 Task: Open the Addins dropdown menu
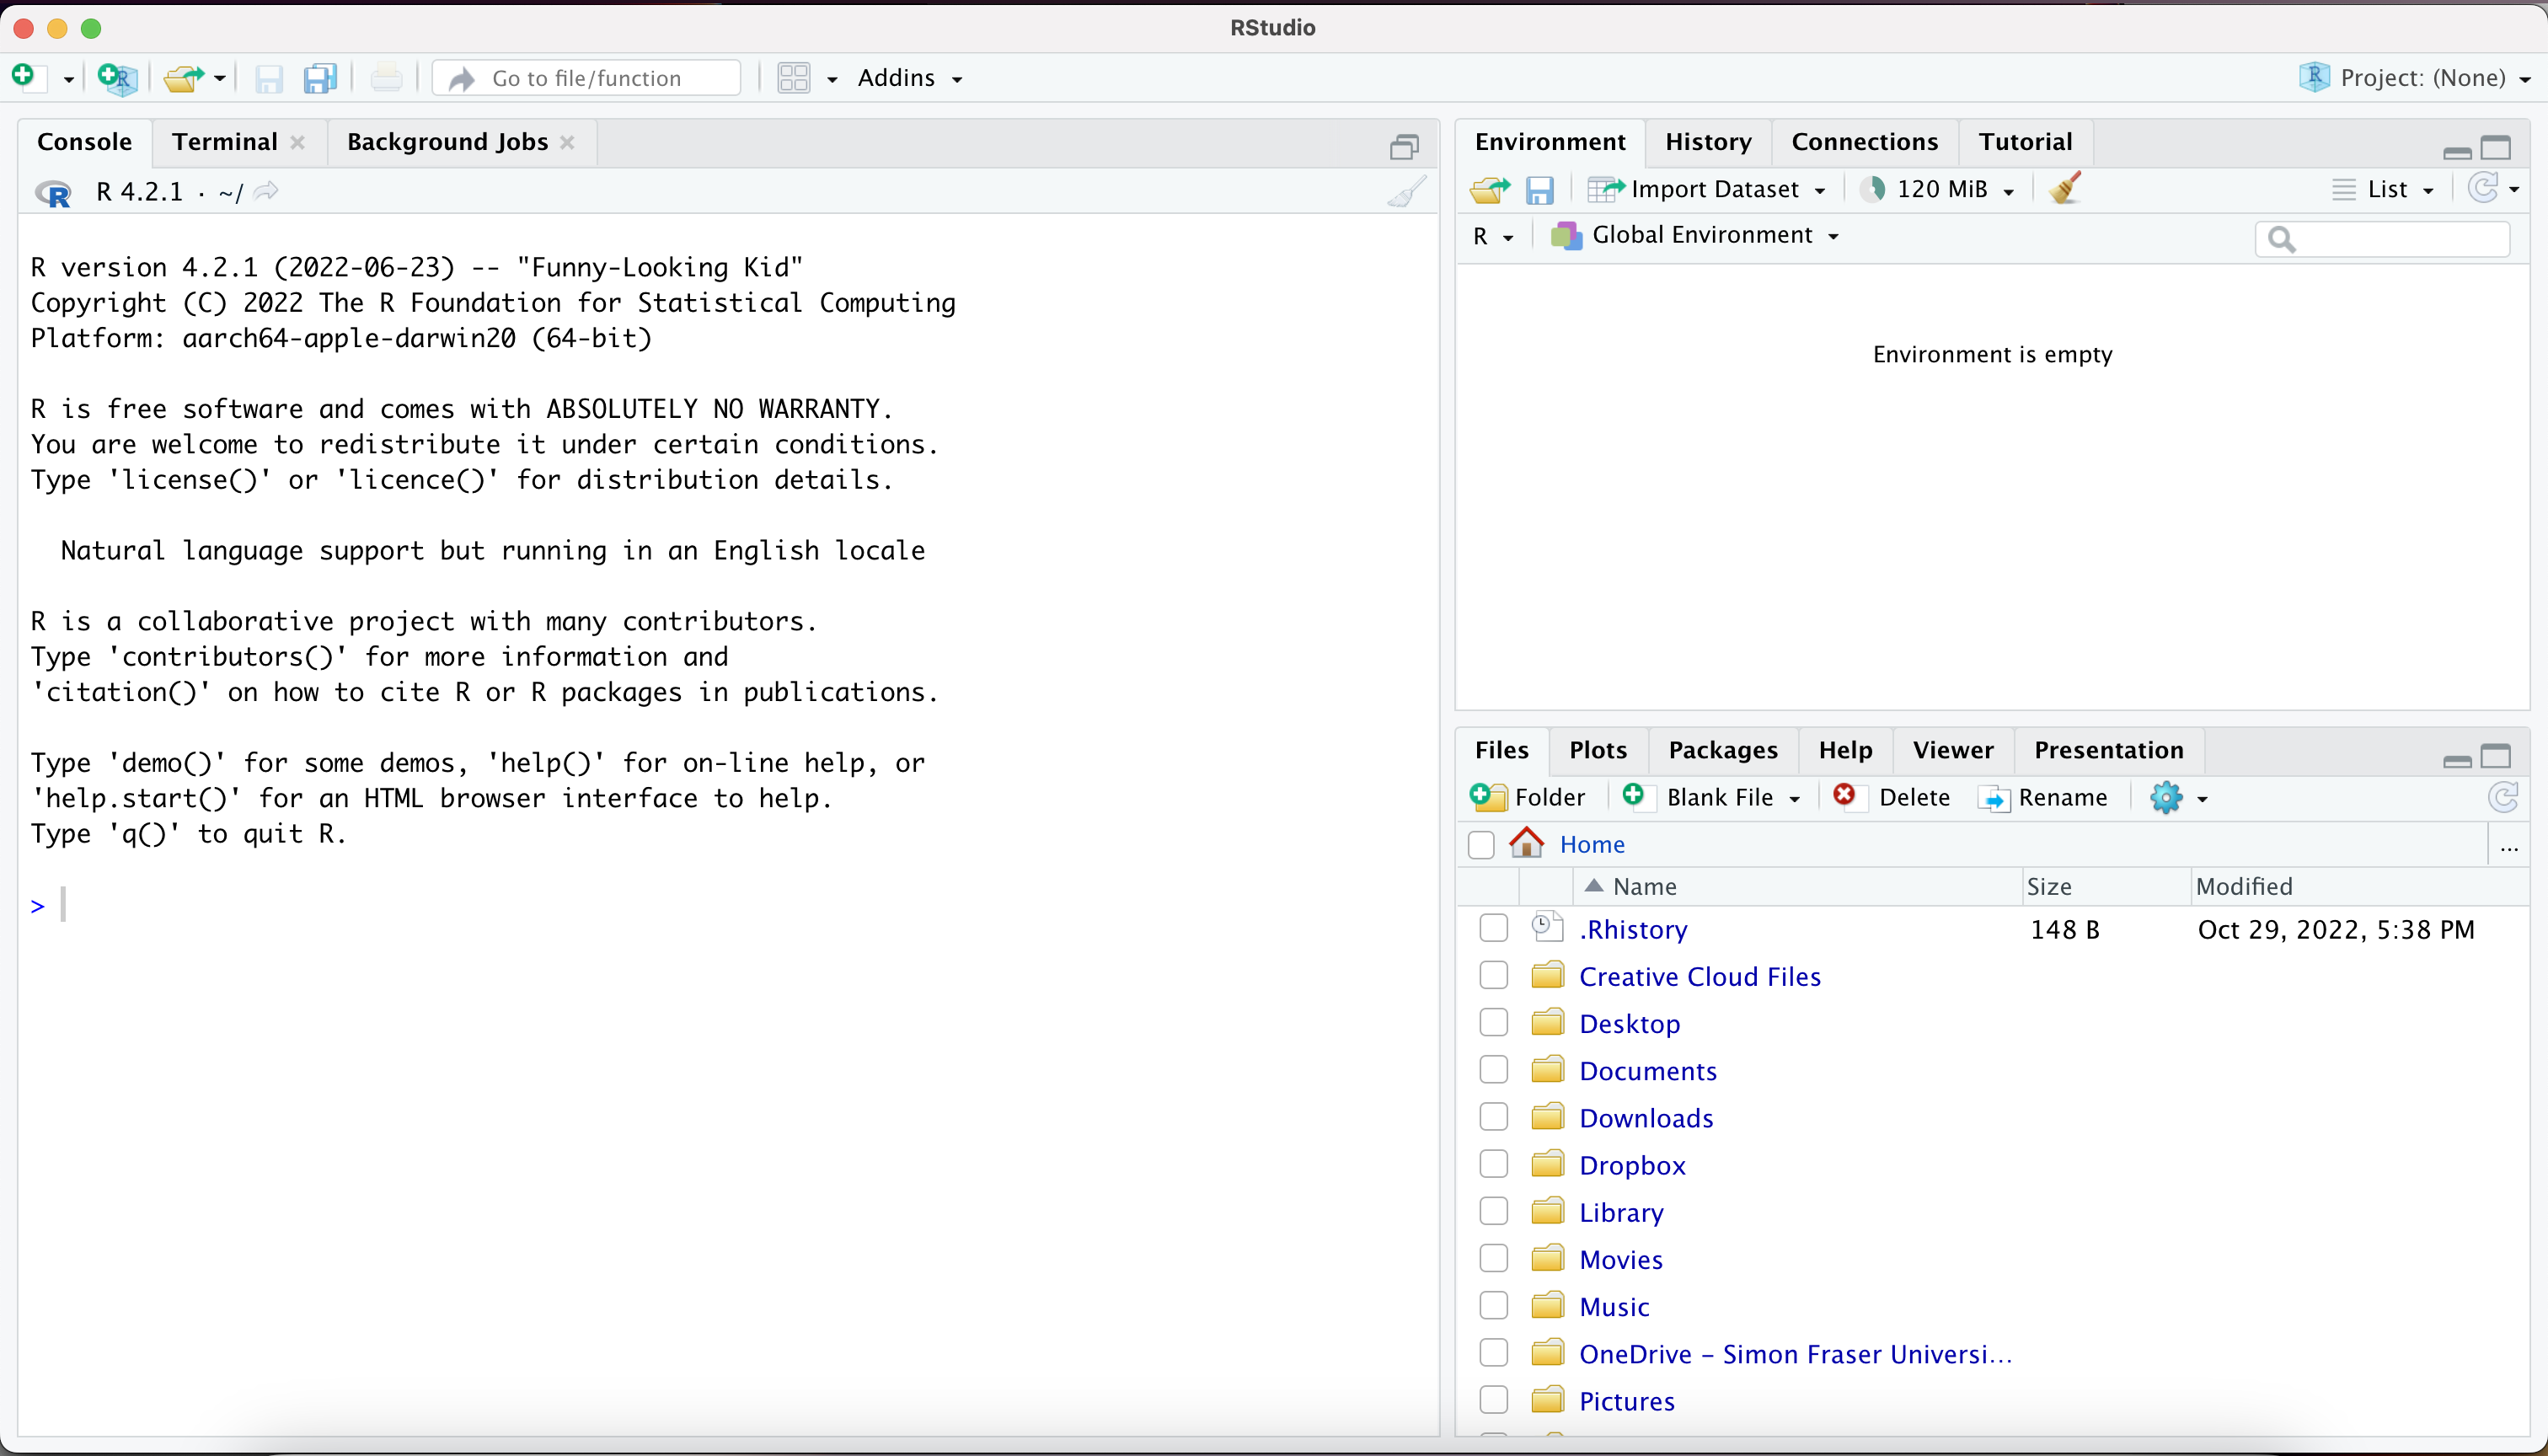(x=909, y=78)
